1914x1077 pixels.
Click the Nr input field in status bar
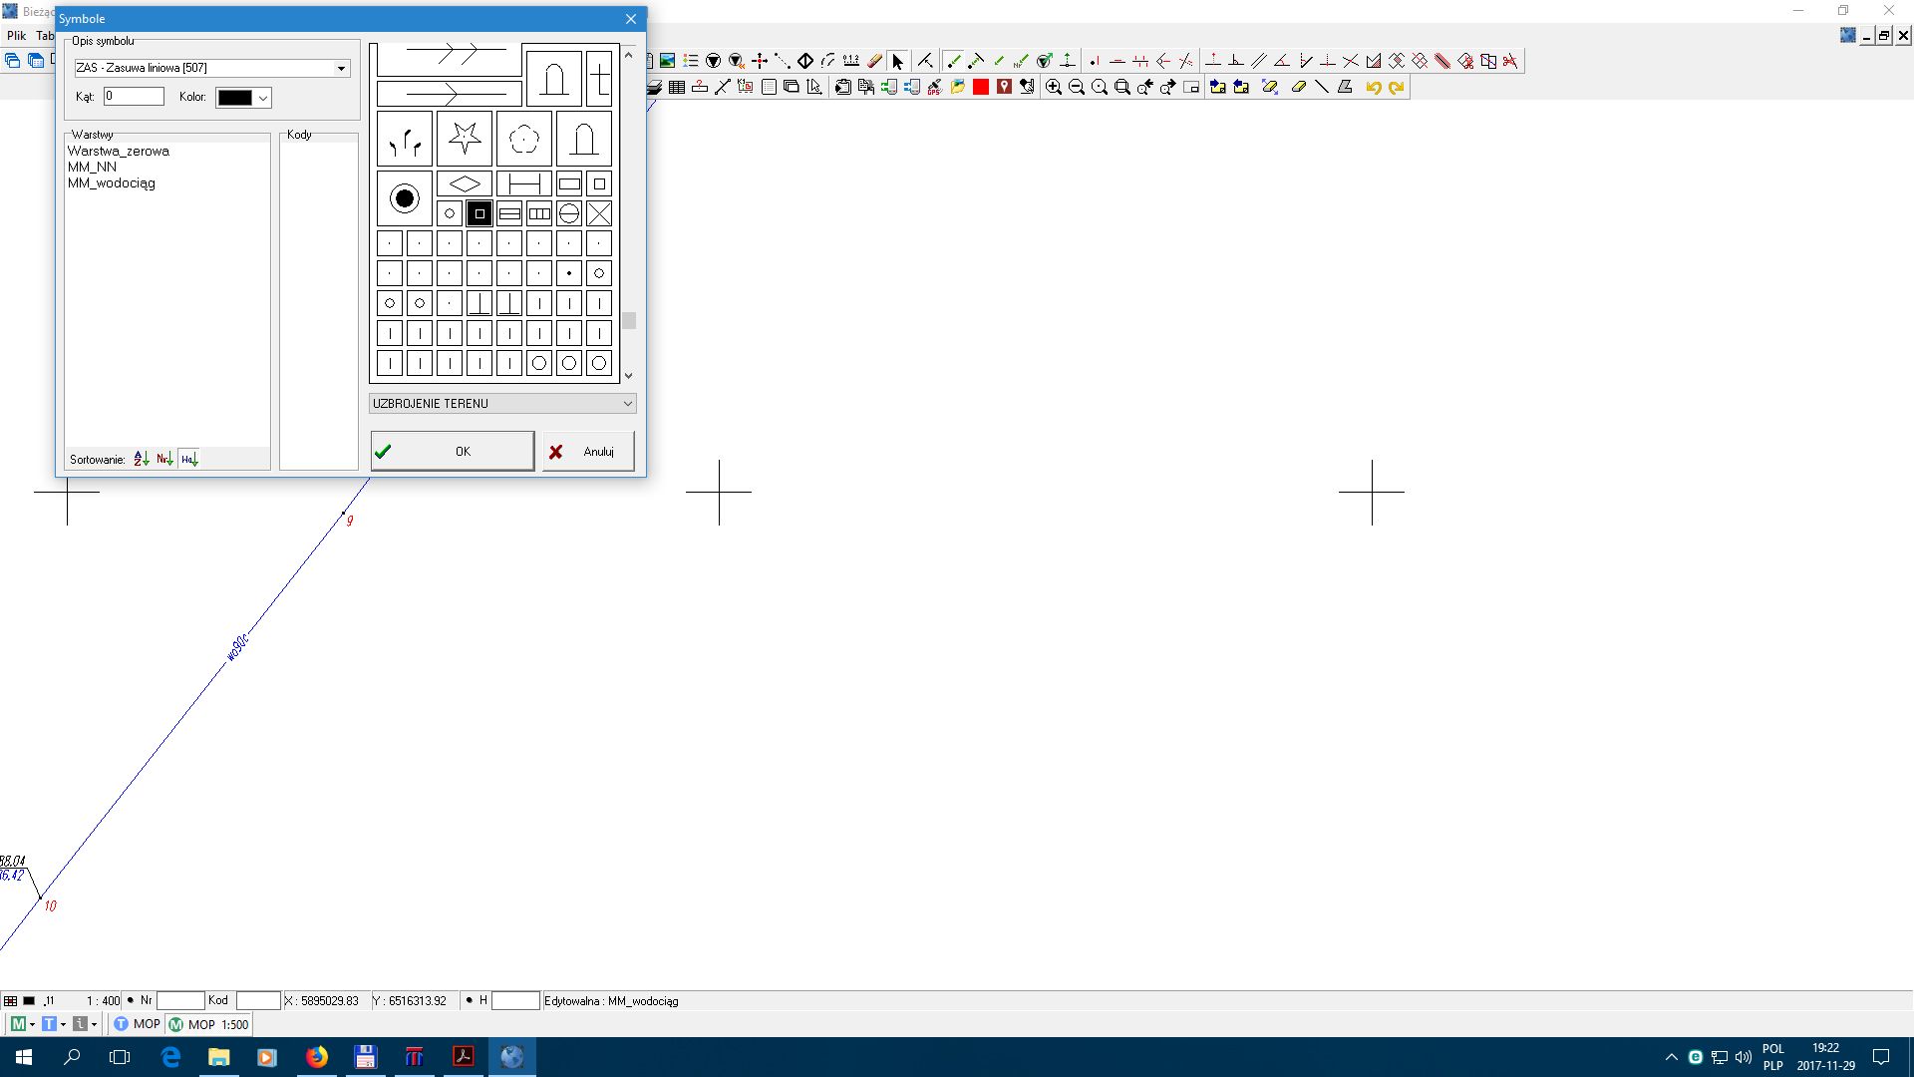click(x=180, y=1000)
